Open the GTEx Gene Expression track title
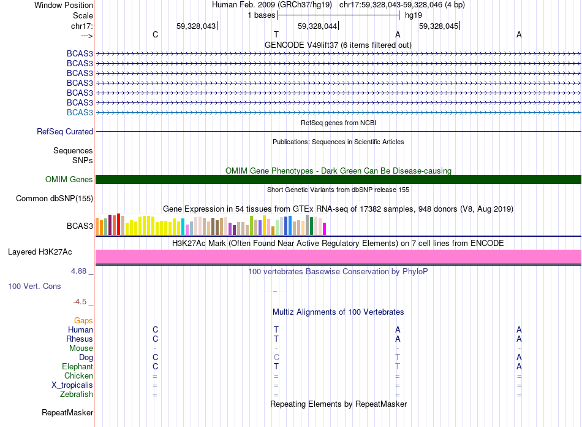The height and width of the screenshot is (427, 582). tap(338, 209)
